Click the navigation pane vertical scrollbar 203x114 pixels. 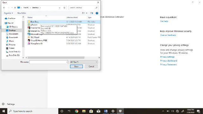[23, 34]
